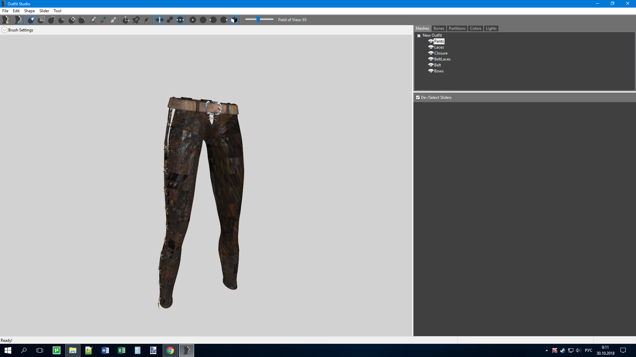This screenshot has height=357, width=636.
Task: Select the Bows mesh in list
Action: pyautogui.click(x=439, y=71)
